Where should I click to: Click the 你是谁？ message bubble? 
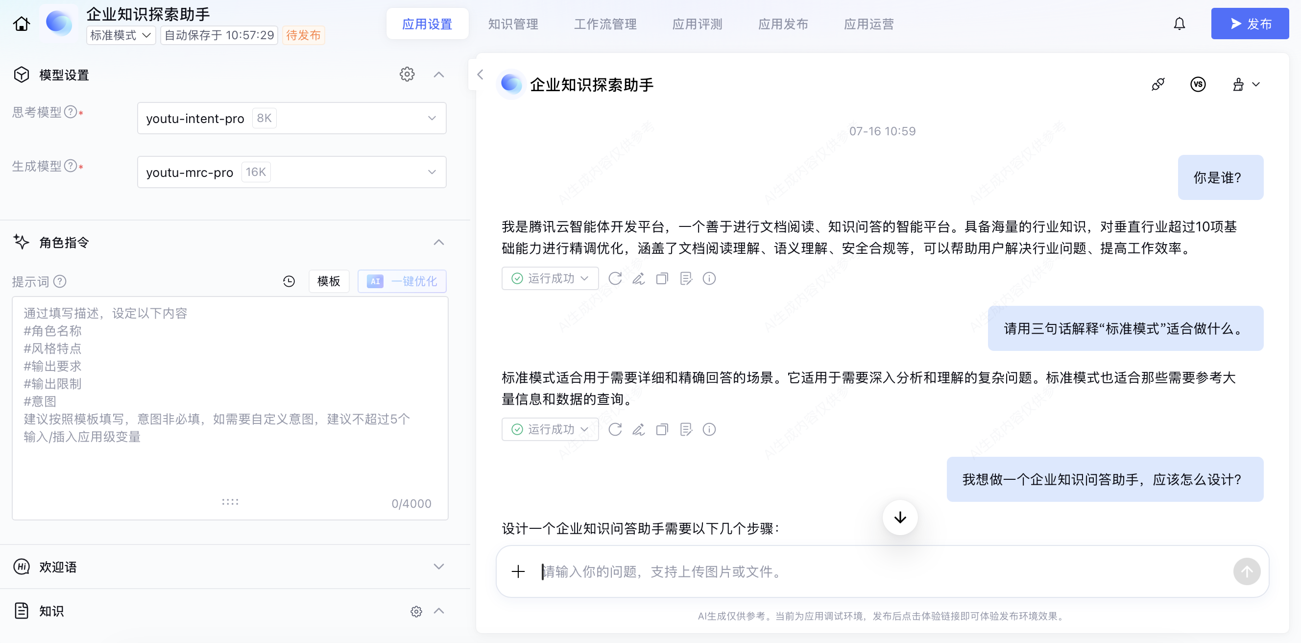1220,177
